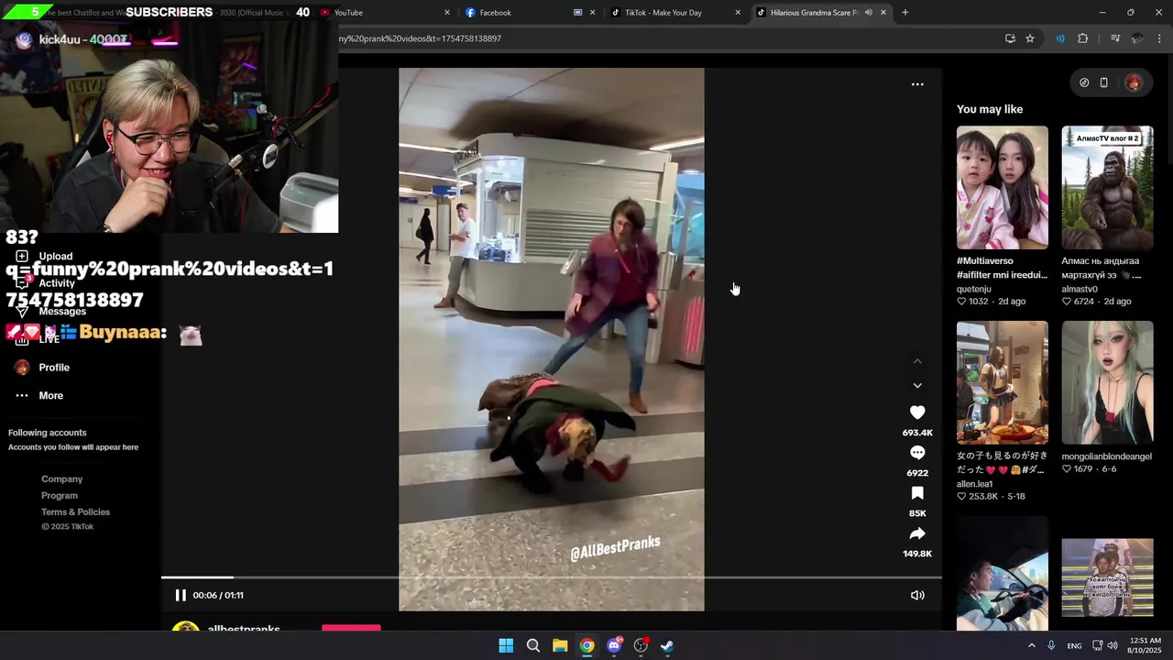Click the ENG language indicator
This screenshot has height=660, width=1173.
1074,646
